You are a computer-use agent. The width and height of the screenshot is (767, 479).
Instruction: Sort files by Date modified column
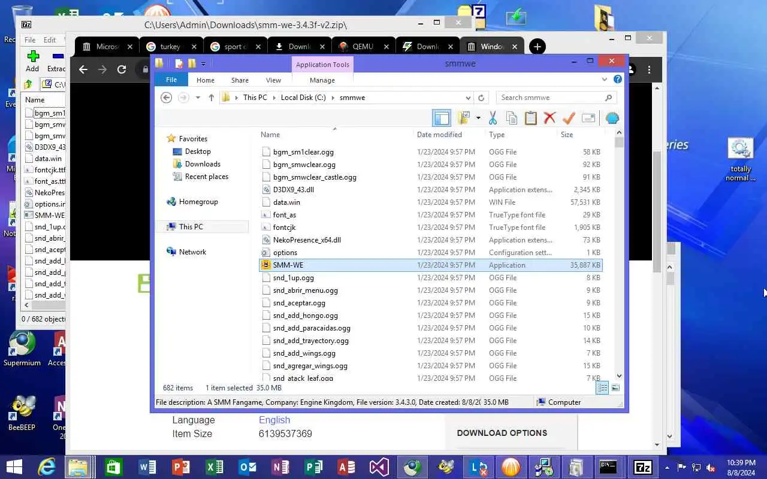(x=439, y=135)
